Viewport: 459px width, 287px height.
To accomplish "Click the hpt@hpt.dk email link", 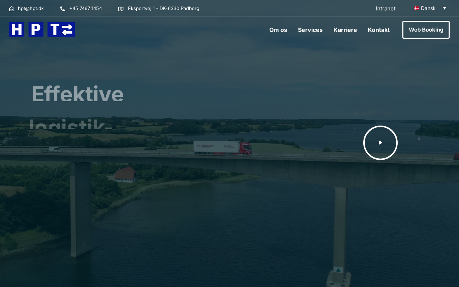I will (31, 8).
